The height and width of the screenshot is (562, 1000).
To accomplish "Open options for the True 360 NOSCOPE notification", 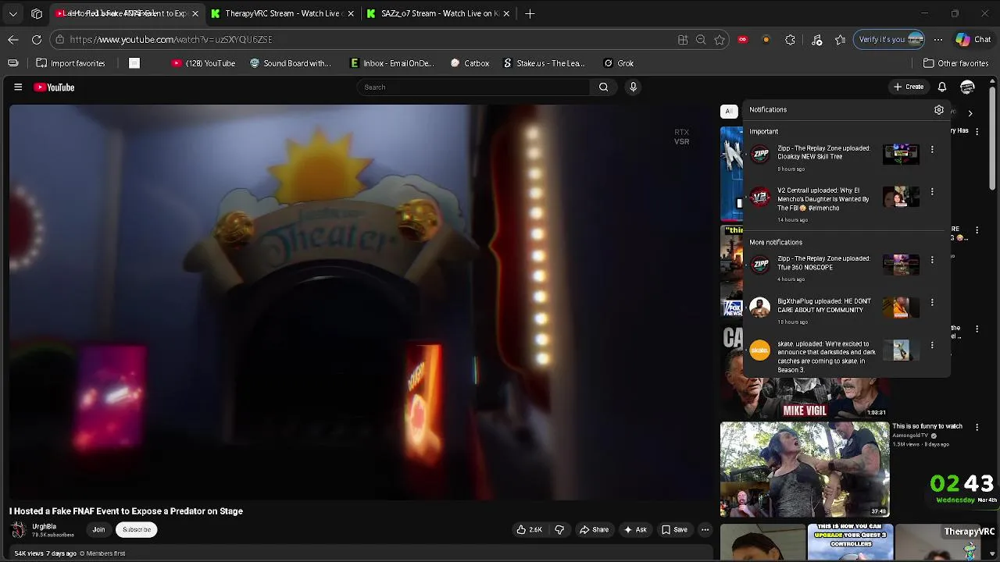I will 932,260.
